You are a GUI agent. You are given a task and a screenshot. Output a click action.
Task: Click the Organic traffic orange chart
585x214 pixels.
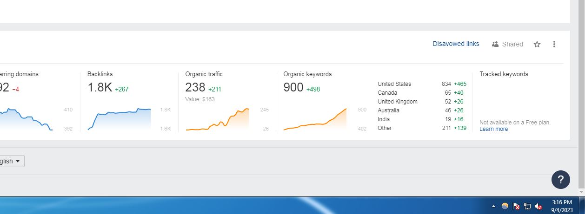[217, 119]
